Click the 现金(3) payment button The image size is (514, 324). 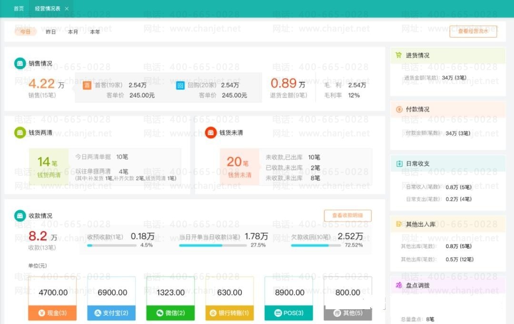52,313
